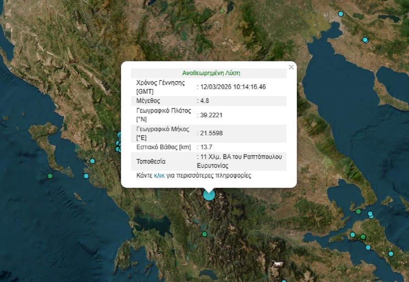
Task: Click the lone marker near the lower-right coastline
Action: pyautogui.click(x=391, y=253)
